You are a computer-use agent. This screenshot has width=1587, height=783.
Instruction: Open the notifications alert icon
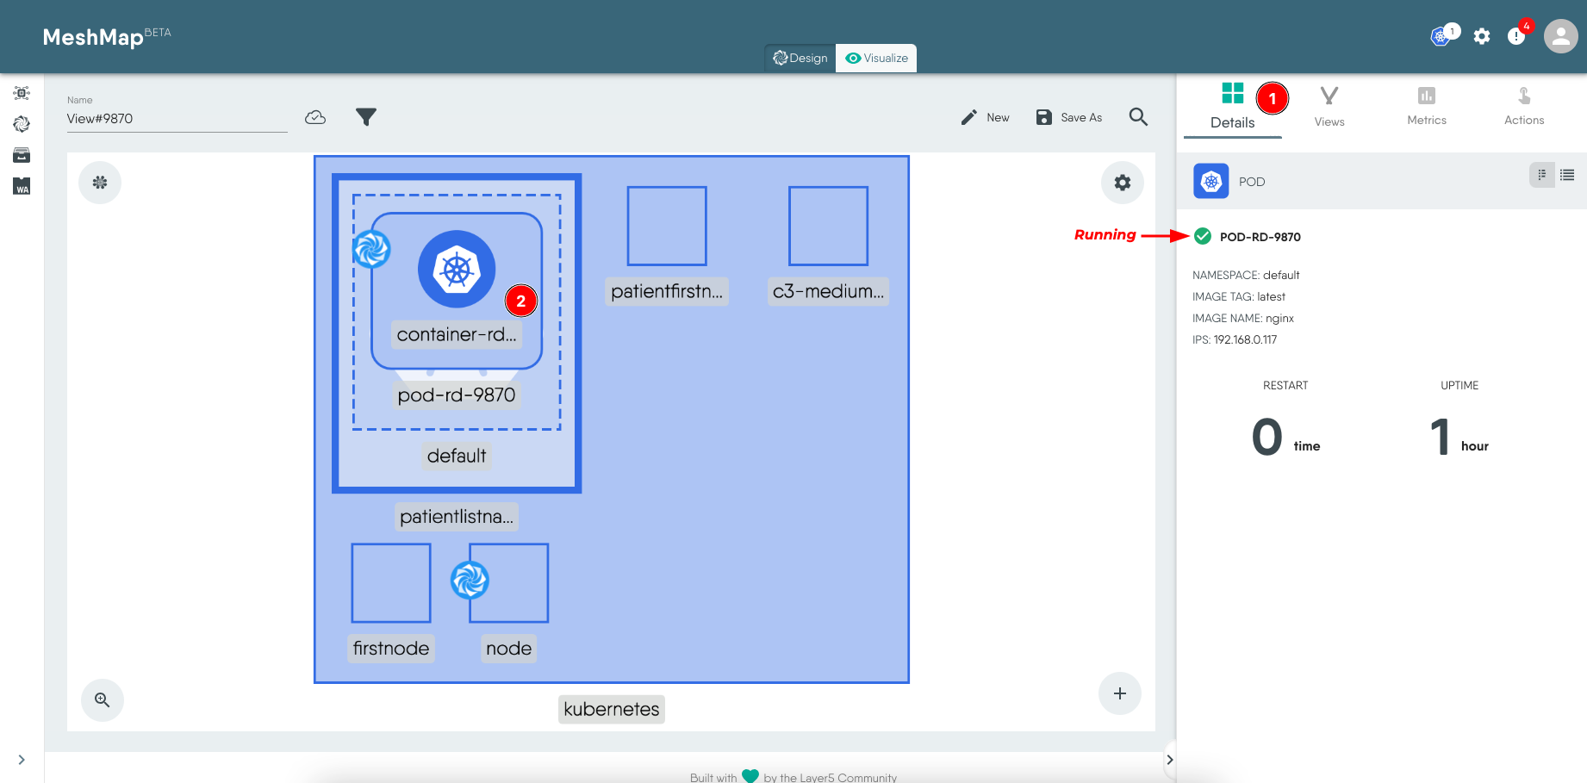[1516, 36]
